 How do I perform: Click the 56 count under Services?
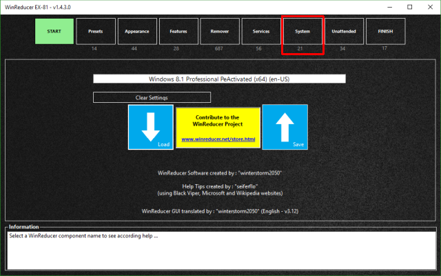[259, 48]
